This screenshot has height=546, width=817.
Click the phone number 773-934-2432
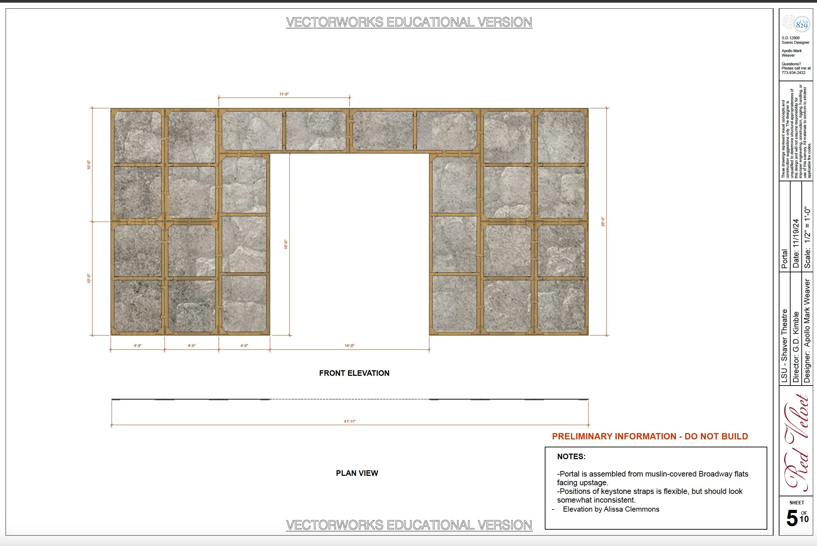pyautogui.click(x=793, y=73)
